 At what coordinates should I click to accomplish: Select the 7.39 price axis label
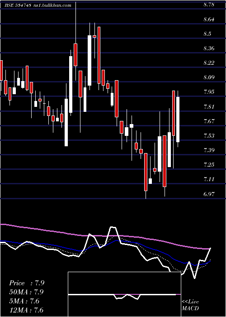click(209, 150)
